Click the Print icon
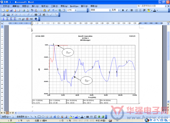Viewport: 170px width, 123px height. point(23,10)
